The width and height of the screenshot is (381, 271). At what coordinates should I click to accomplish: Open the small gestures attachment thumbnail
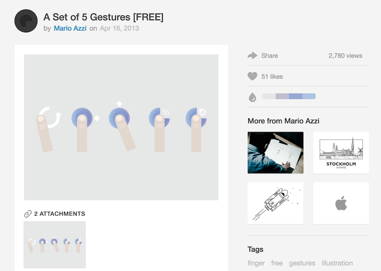(55, 245)
